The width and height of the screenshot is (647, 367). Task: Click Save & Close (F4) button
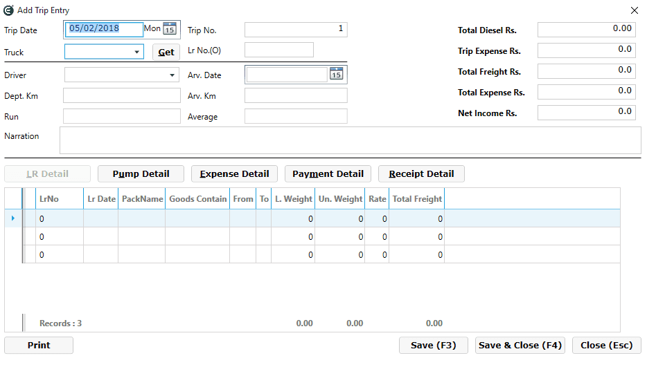[520, 346]
